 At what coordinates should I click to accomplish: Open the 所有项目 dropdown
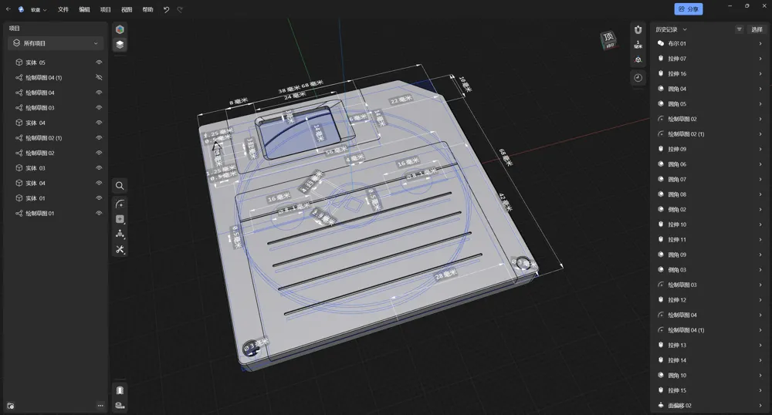pyautogui.click(x=54, y=44)
